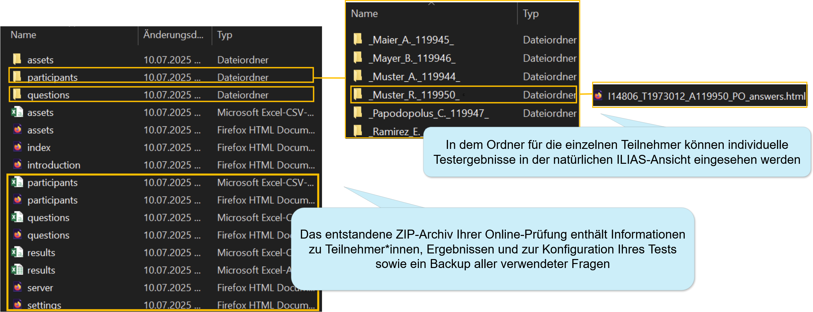This screenshot has height=312, width=813.
Task: Click the index row's 10.07.2025 date
Action: (x=172, y=148)
